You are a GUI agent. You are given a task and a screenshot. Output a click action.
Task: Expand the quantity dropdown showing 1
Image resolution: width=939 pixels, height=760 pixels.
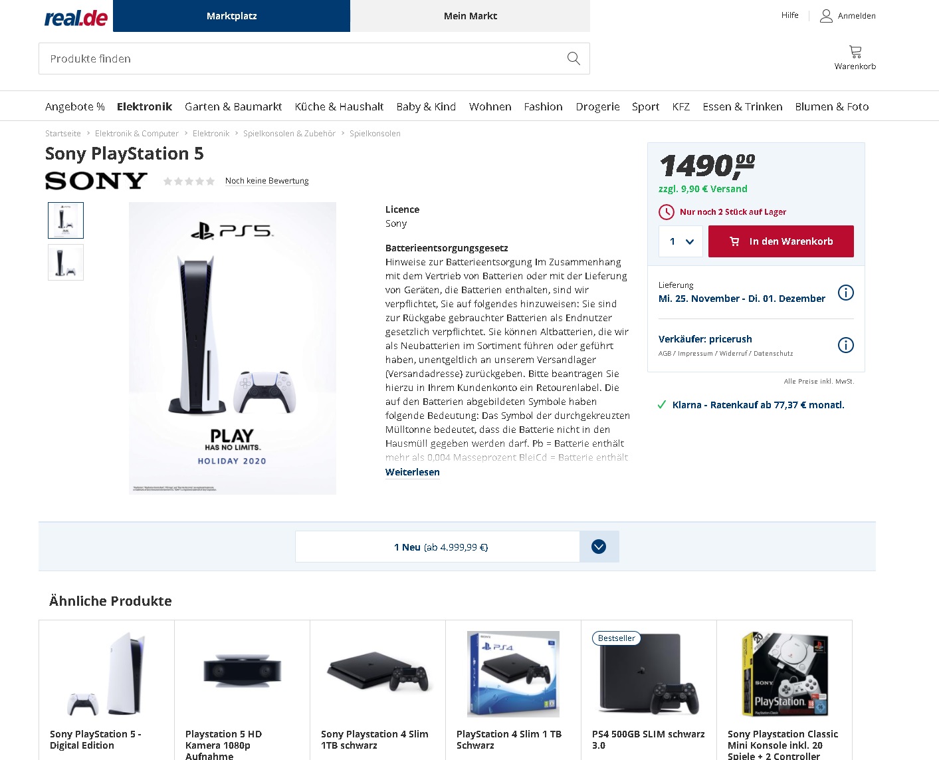pos(680,241)
